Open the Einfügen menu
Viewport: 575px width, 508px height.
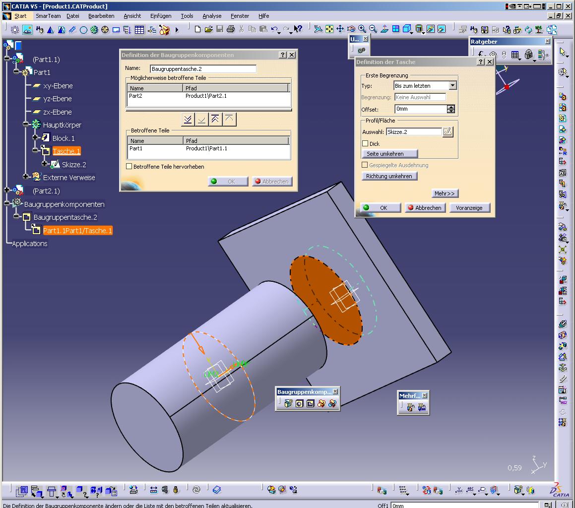(x=161, y=16)
